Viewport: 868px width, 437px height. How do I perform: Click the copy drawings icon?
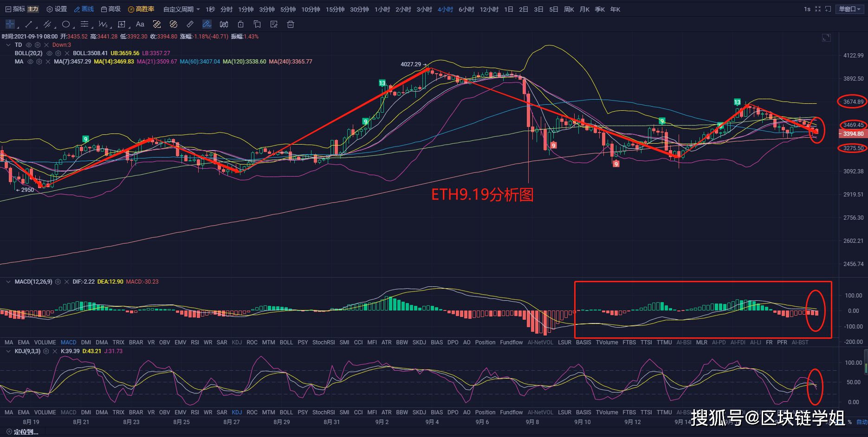(257, 24)
